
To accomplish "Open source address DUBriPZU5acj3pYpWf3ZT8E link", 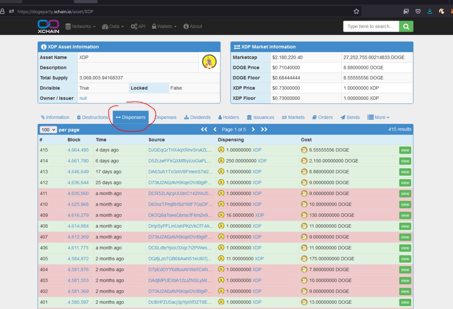I will pyautogui.click(x=181, y=302).
